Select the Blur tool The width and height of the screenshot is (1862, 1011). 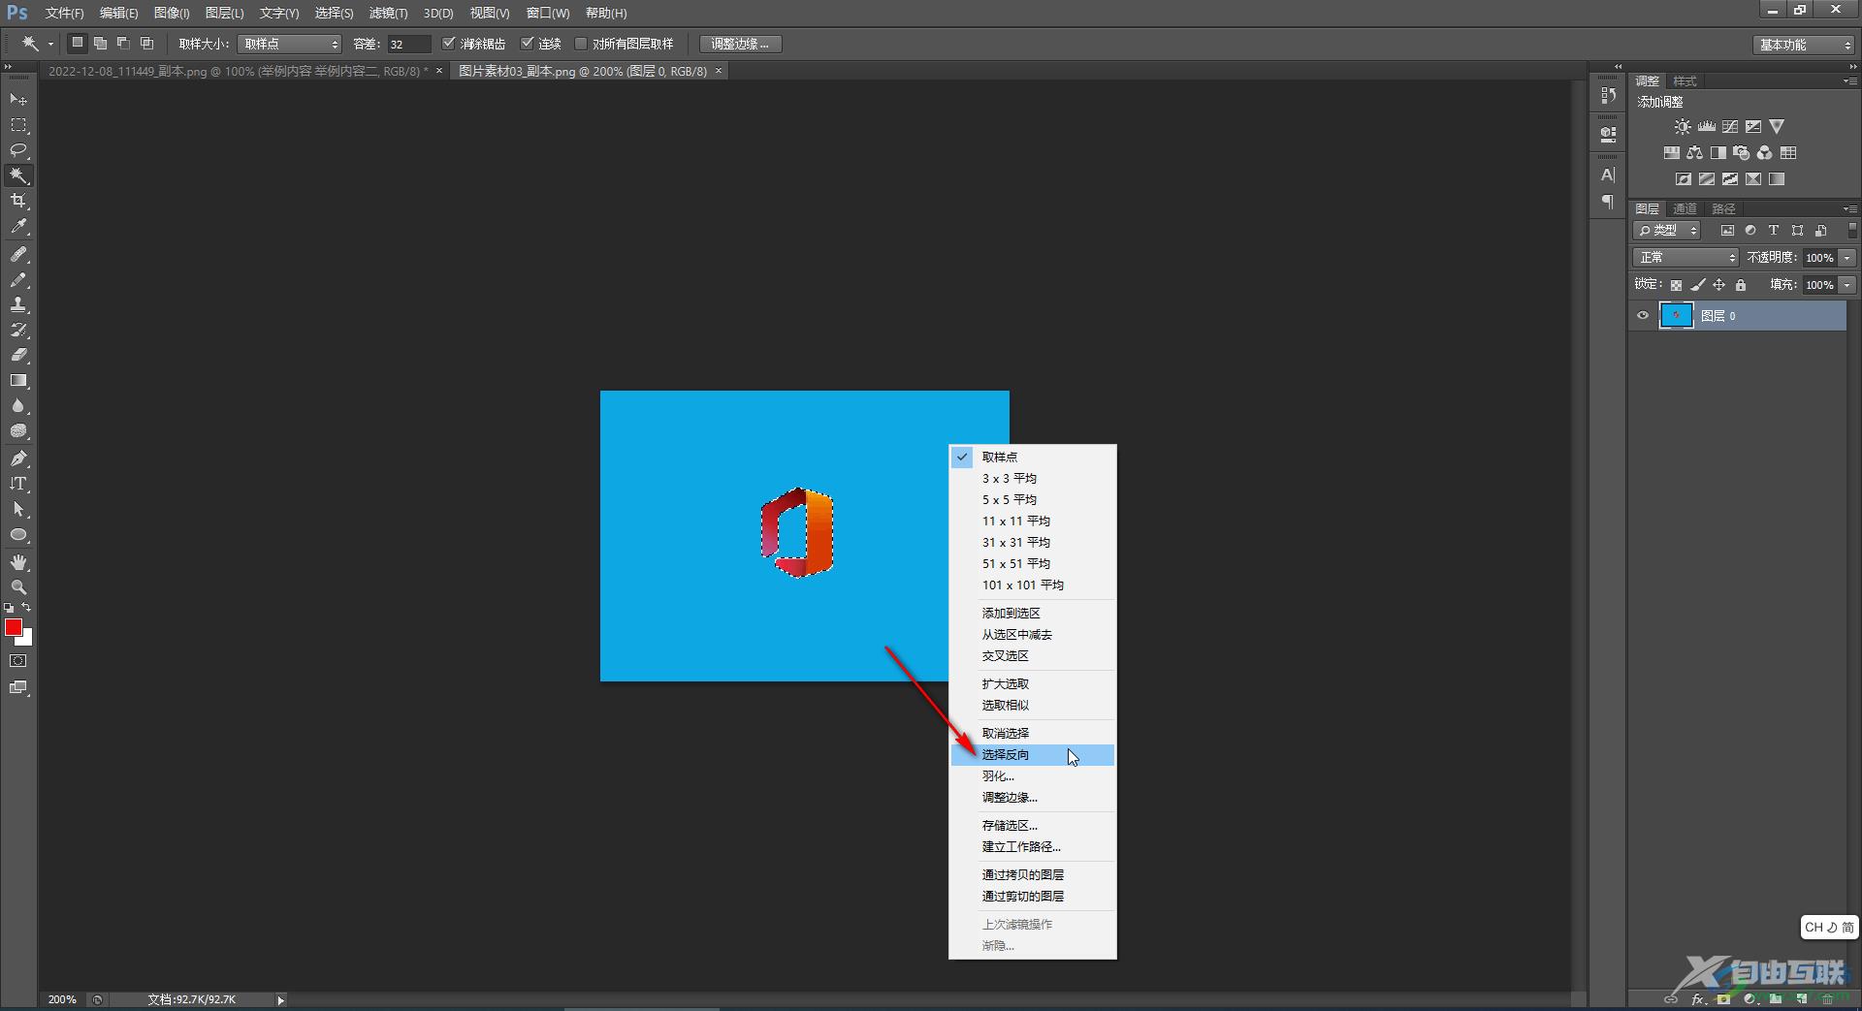(18, 406)
